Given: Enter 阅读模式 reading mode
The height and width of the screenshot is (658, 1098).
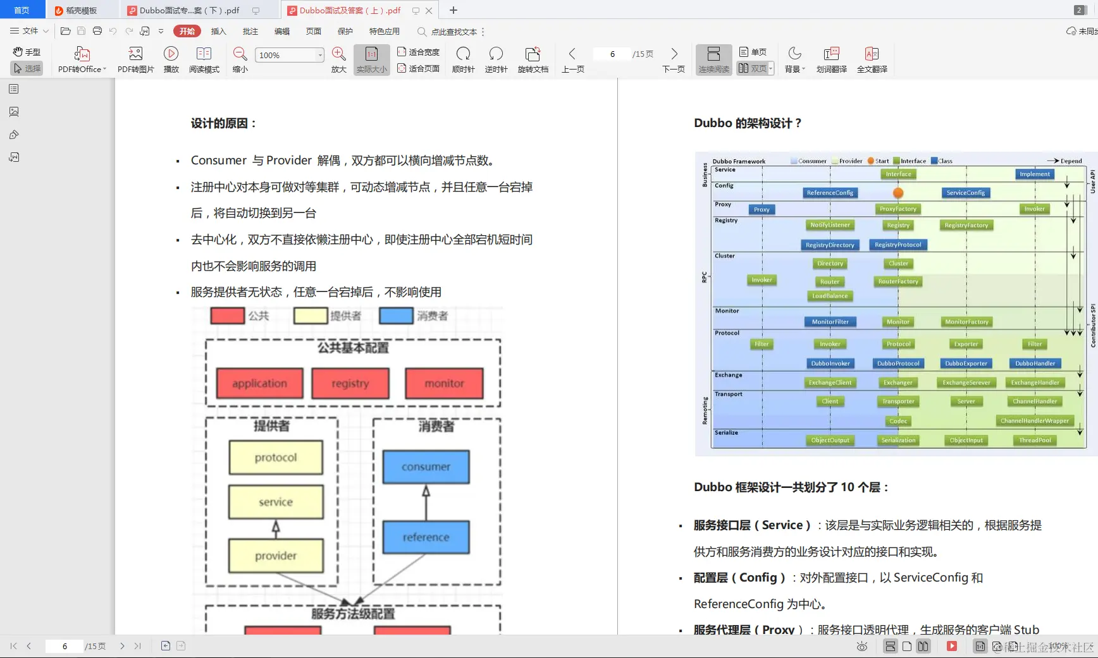Looking at the screenshot, I should pos(204,60).
